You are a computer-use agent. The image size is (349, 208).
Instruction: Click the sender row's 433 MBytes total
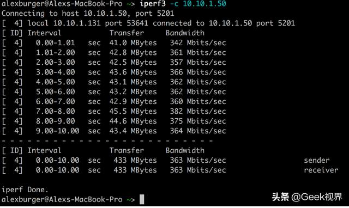135,160
